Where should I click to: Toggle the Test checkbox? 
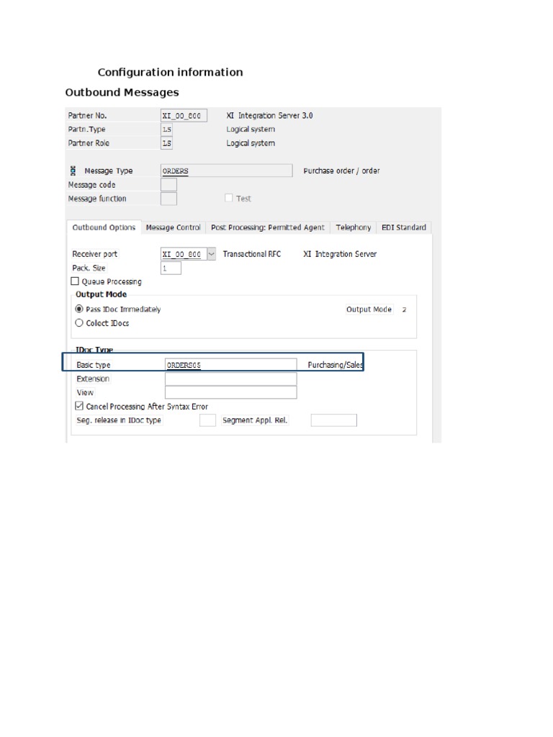[x=228, y=198]
